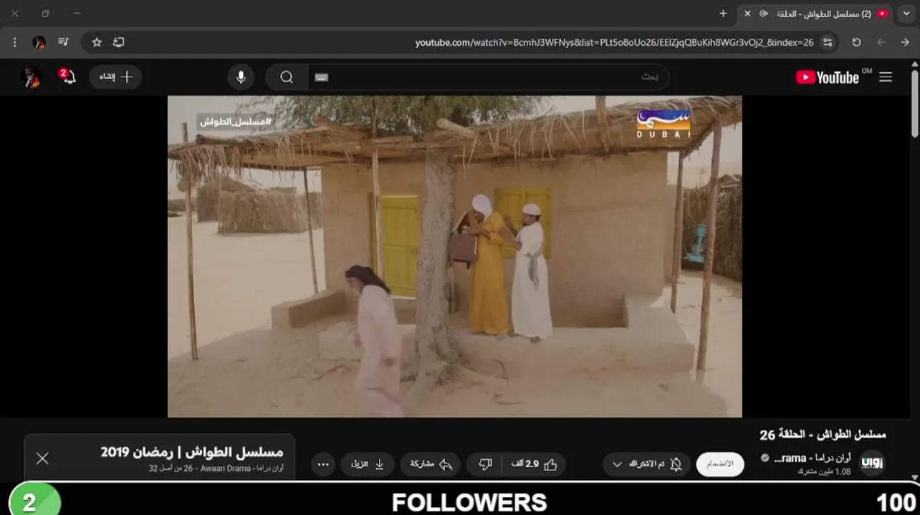The height and width of the screenshot is (515, 920).
Task: Click the Join (الانضمام) channel button
Action: point(720,464)
